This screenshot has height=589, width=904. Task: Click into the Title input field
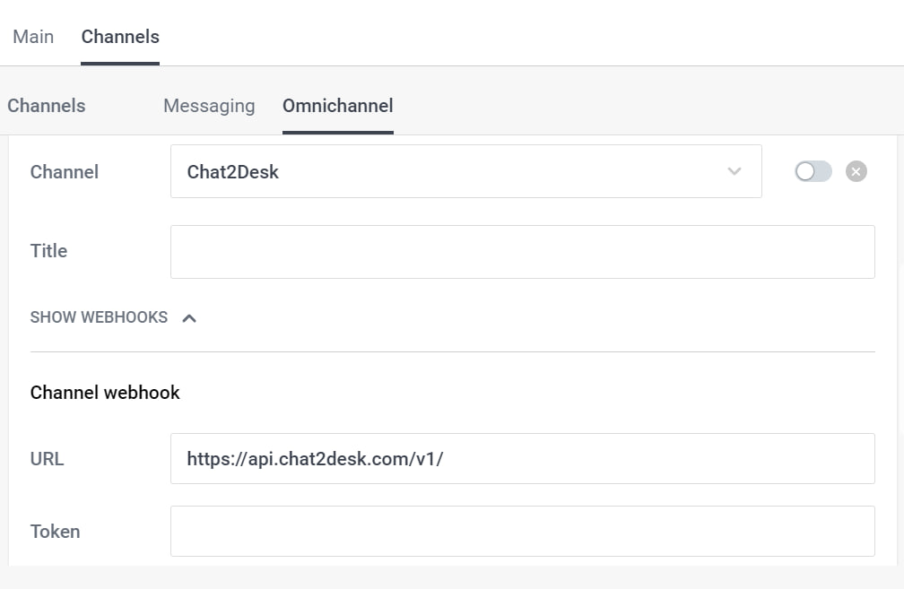click(522, 252)
